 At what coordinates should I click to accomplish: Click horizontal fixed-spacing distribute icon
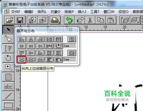click(x=59, y=46)
